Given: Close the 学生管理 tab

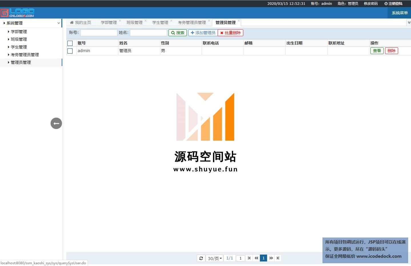Looking at the screenshot, I should click(x=171, y=21).
